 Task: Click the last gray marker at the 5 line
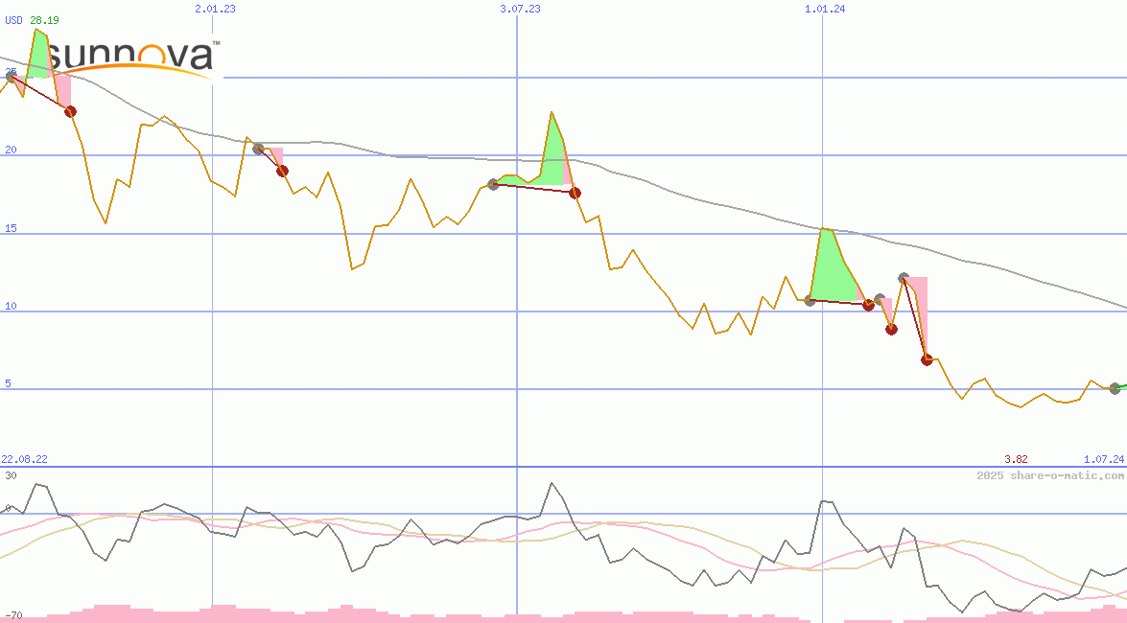[1115, 389]
